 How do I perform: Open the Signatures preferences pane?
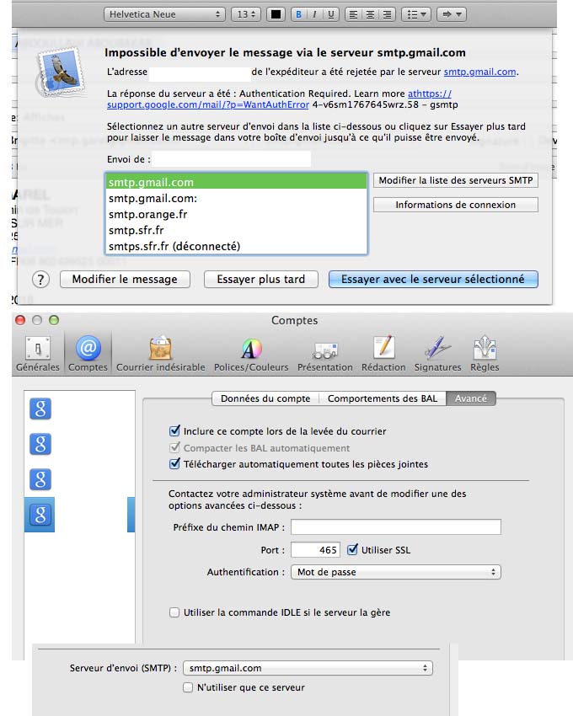point(437,354)
